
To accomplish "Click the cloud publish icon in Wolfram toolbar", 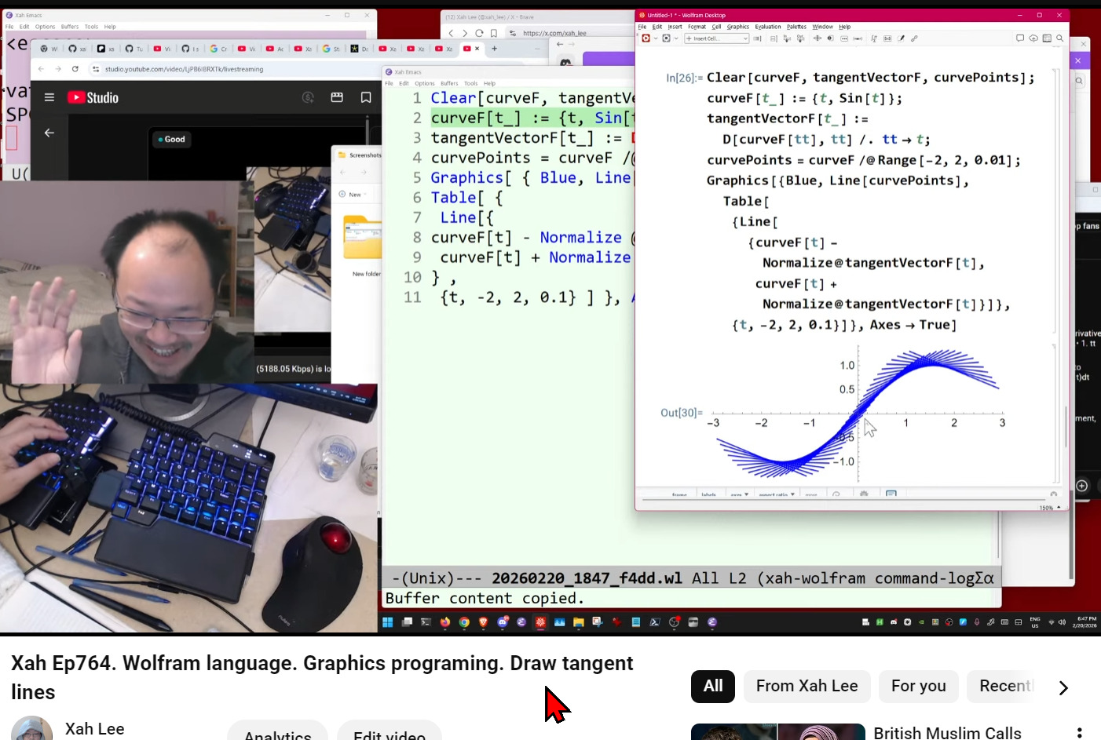I will [x=1033, y=38].
